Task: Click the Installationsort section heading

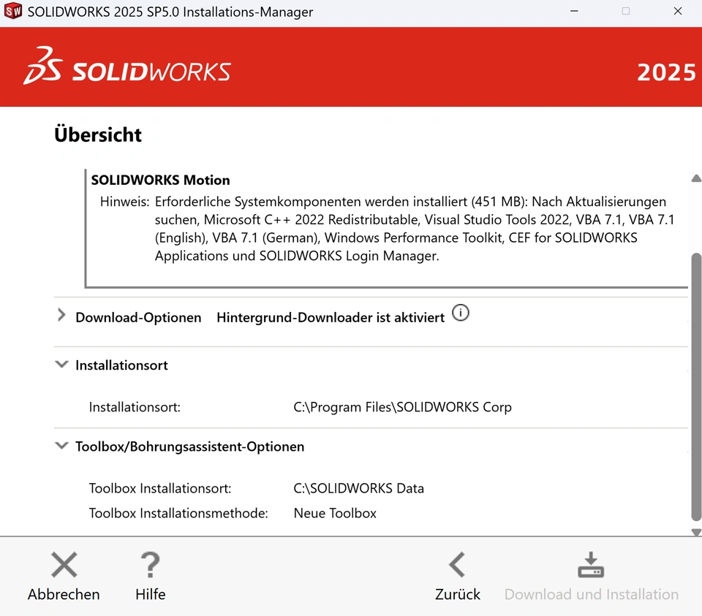Action: [x=121, y=365]
